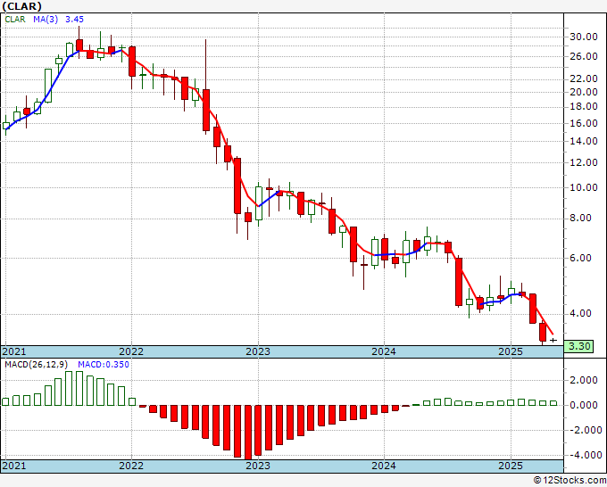This screenshot has width=607, height=487.
Task: Click the 20.00 price axis label
Action: coord(584,92)
